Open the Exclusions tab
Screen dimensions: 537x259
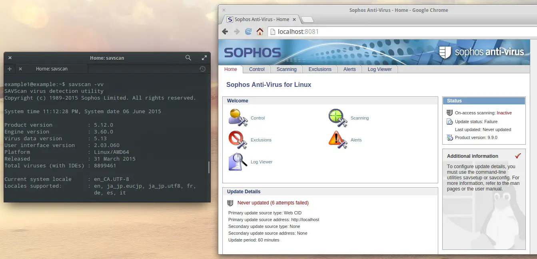coord(320,69)
